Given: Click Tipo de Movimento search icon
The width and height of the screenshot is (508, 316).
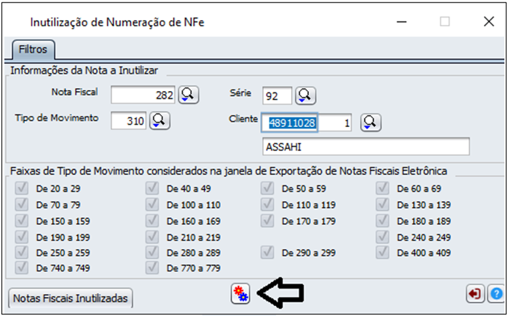Looking at the screenshot, I should 159,120.
